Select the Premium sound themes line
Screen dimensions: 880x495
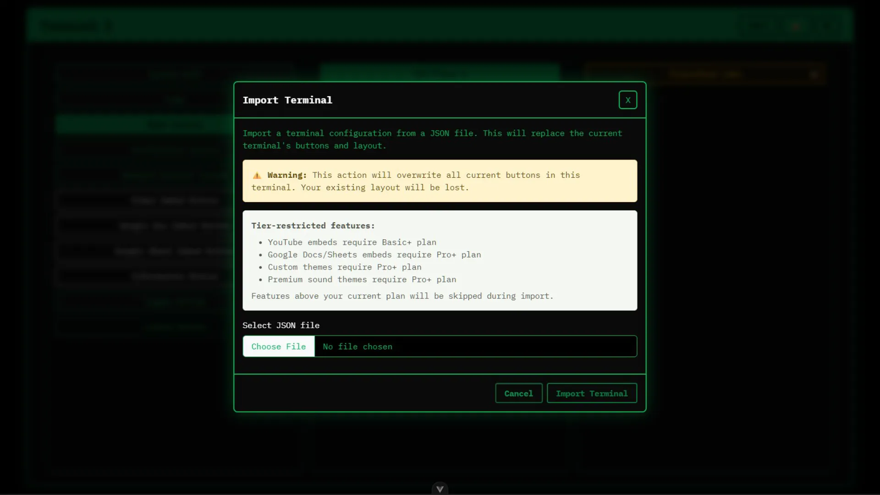[362, 279]
